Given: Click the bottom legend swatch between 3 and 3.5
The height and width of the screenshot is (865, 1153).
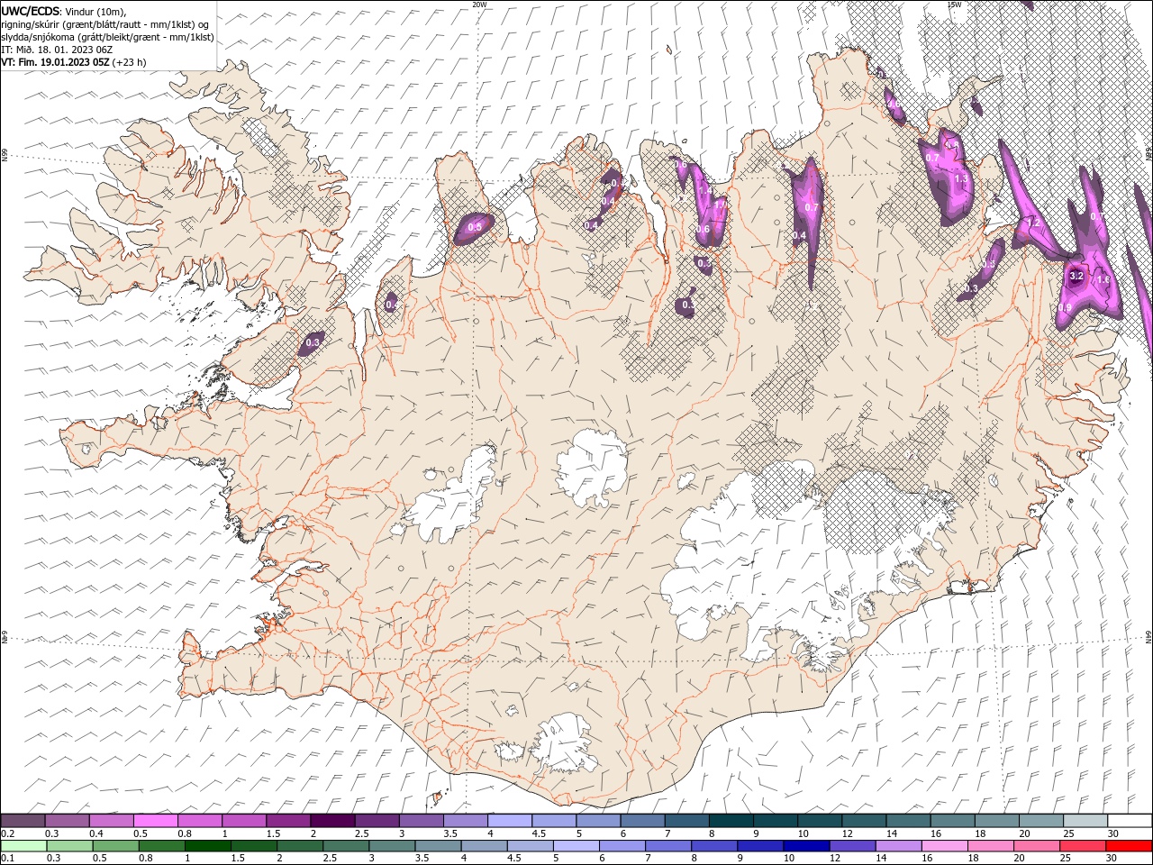Looking at the screenshot, I should [392, 846].
